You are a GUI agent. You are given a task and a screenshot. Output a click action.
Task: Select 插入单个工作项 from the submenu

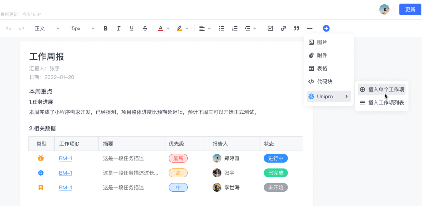(382, 90)
